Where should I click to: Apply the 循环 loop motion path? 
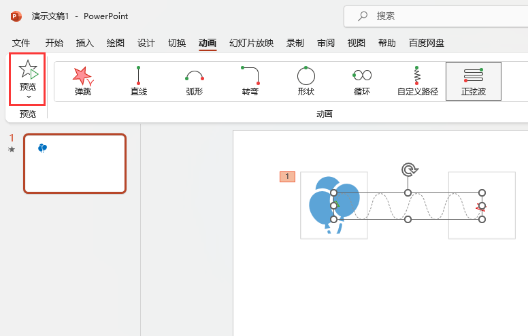(x=362, y=81)
